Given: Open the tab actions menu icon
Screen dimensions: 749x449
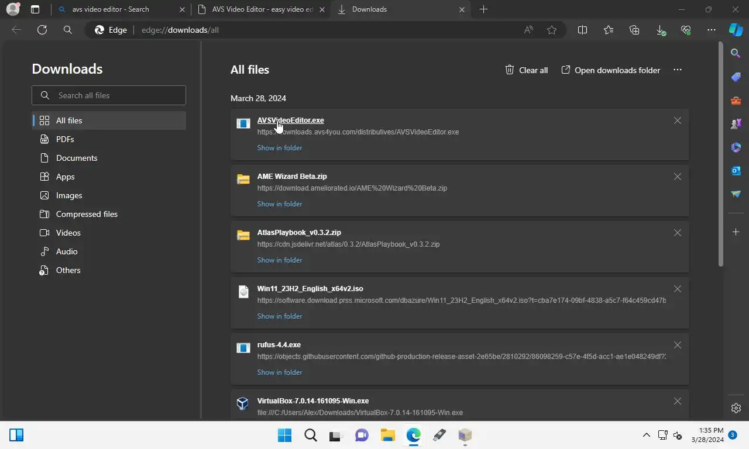Looking at the screenshot, I should (x=35, y=9).
